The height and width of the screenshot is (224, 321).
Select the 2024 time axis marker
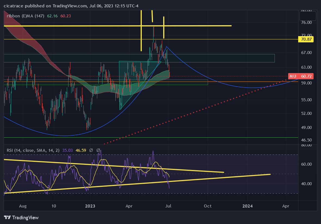pos(247,206)
